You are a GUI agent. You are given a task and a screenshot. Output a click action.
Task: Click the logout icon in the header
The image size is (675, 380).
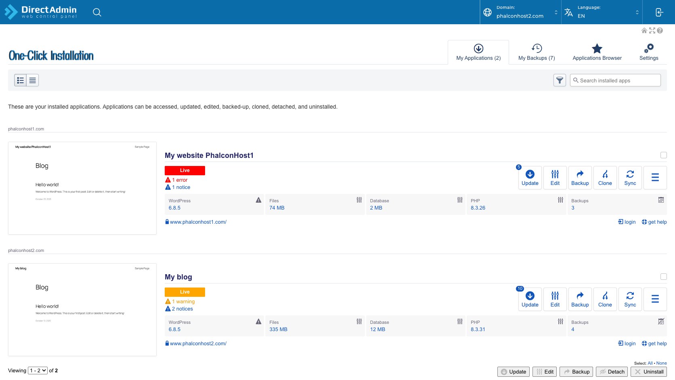(x=659, y=12)
